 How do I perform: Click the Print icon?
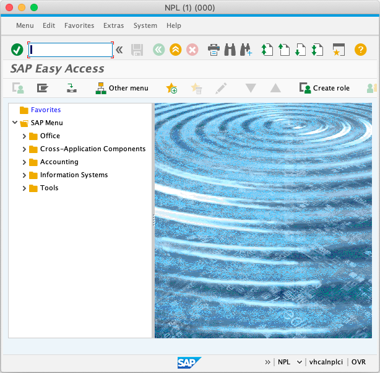tap(214, 50)
